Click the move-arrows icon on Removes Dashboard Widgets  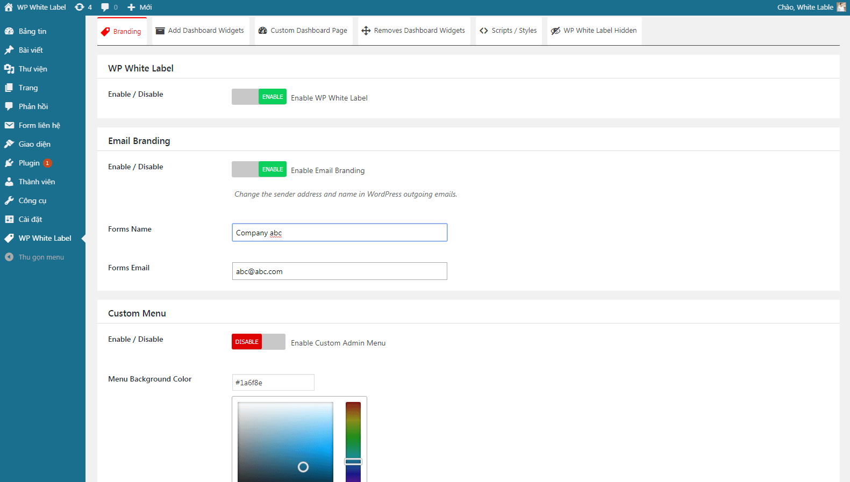(x=366, y=31)
